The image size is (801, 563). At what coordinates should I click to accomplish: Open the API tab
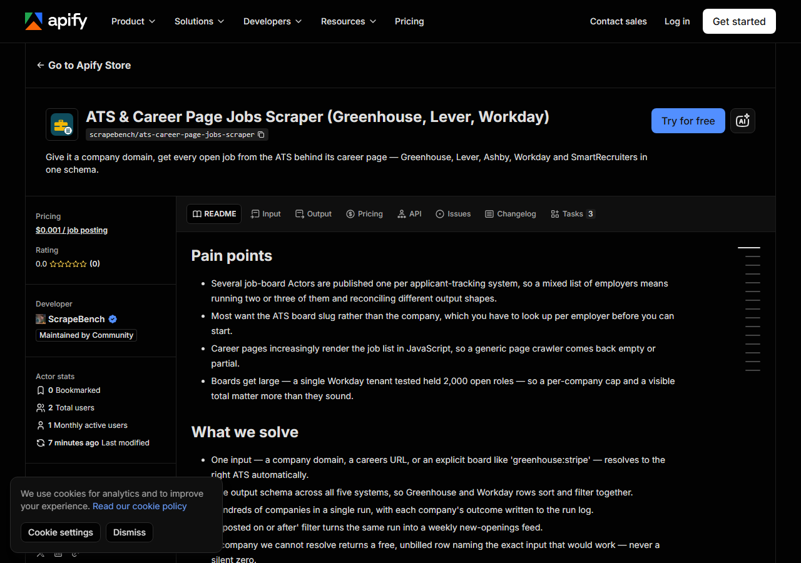click(409, 214)
